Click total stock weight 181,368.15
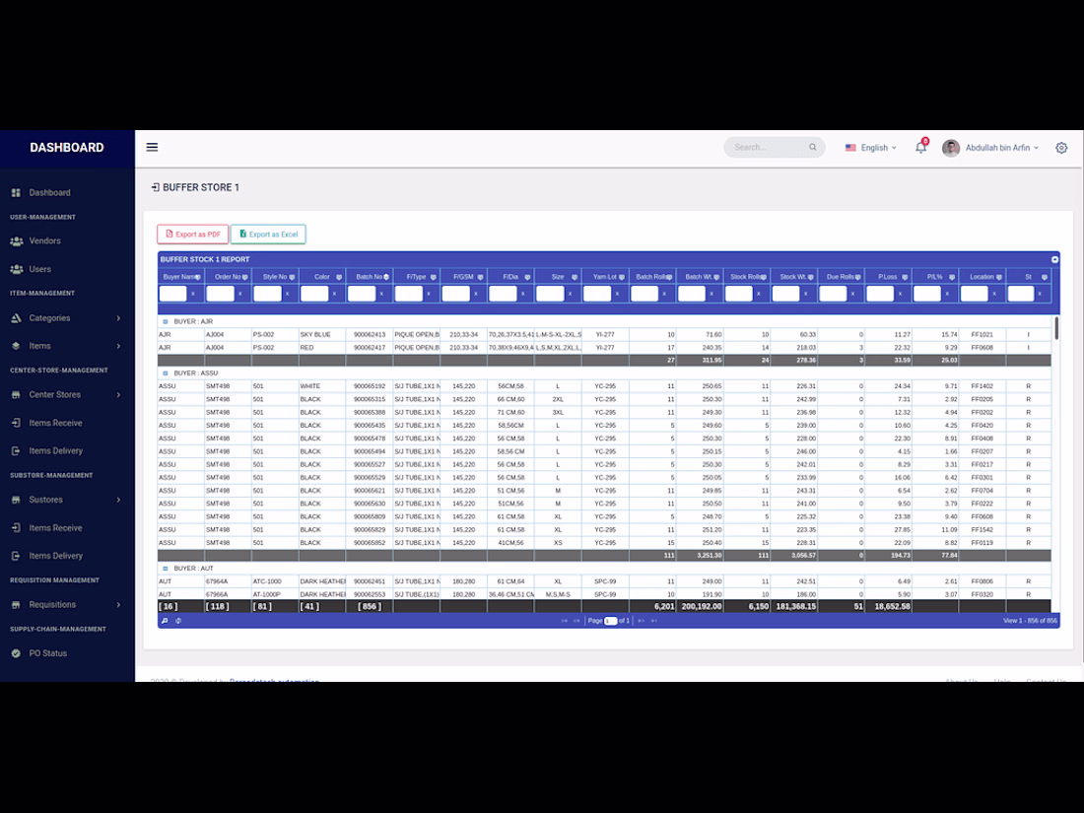1084x813 pixels. pos(795,606)
